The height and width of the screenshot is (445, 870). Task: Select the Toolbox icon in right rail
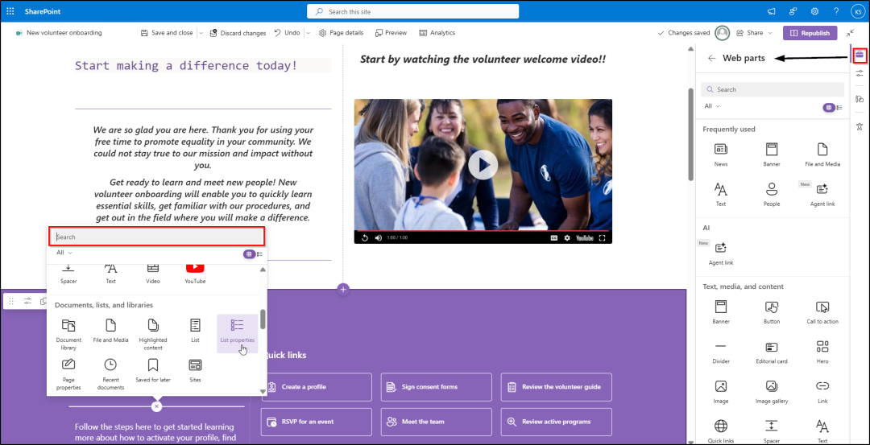tap(860, 54)
